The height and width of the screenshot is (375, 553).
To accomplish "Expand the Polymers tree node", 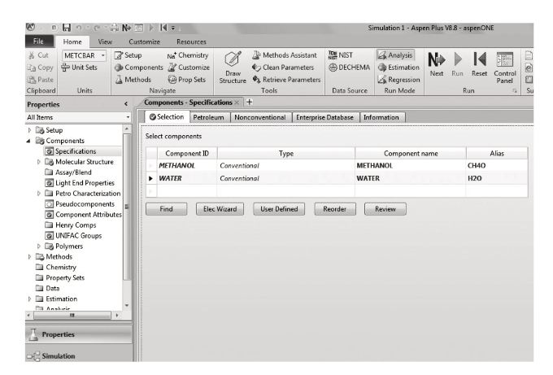I will 39,246.
